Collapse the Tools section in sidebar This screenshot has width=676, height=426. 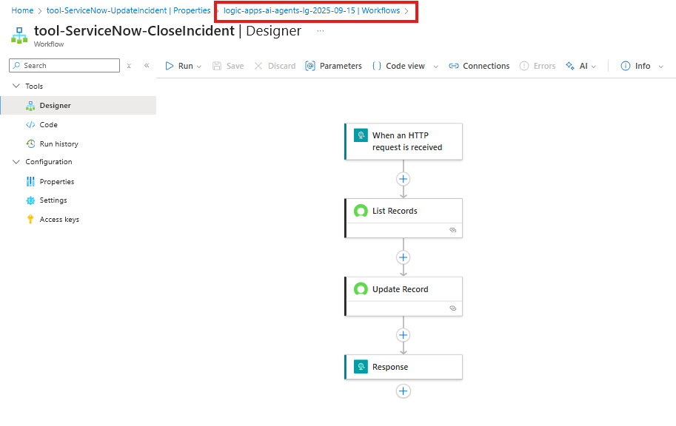pos(16,87)
